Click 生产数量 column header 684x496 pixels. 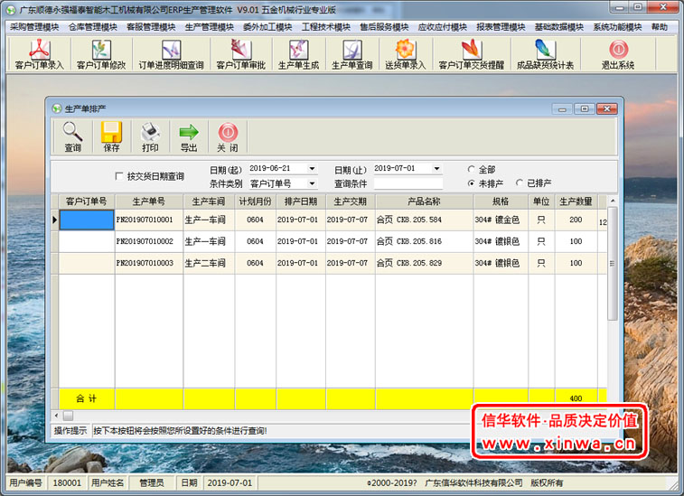click(576, 201)
